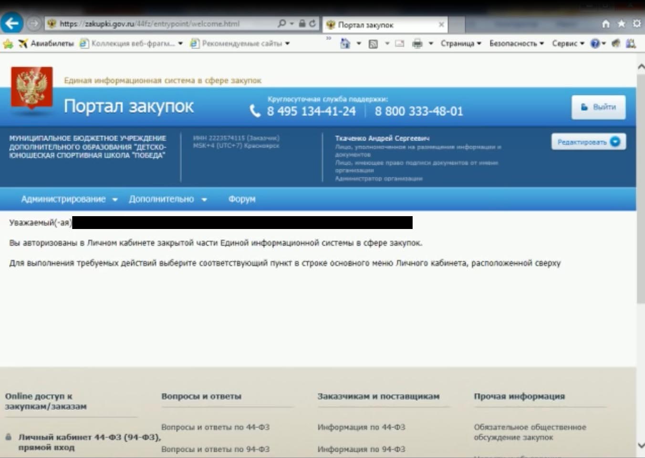The height and width of the screenshot is (458, 645).
Task: Click the Редактировать button
Action: tap(588, 142)
